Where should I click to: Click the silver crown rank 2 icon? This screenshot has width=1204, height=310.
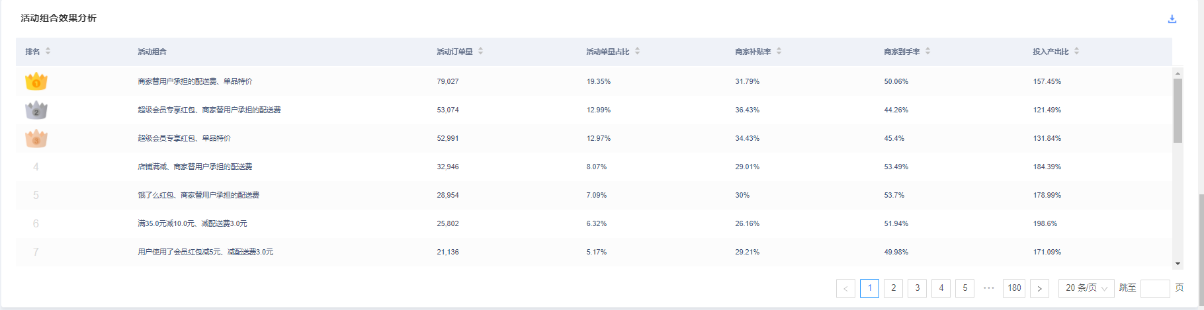36,110
